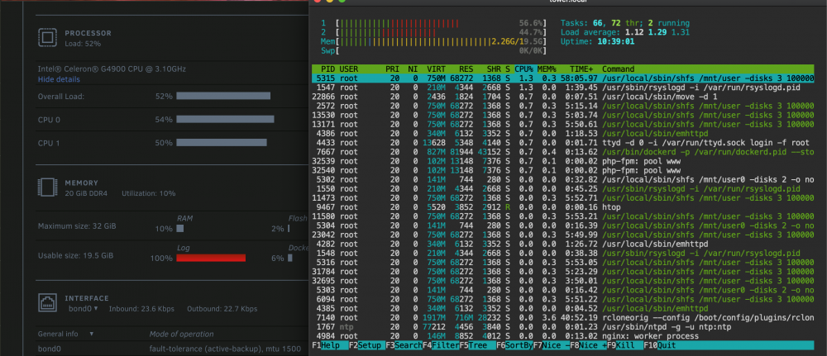
Task: Open the bond0 interface dropdown
Action: (x=84, y=309)
